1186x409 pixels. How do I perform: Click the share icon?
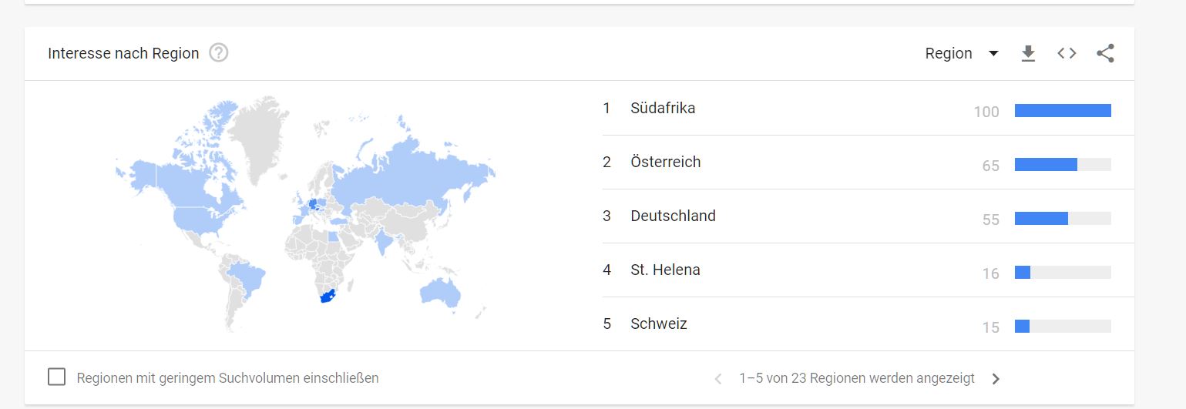1105,53
